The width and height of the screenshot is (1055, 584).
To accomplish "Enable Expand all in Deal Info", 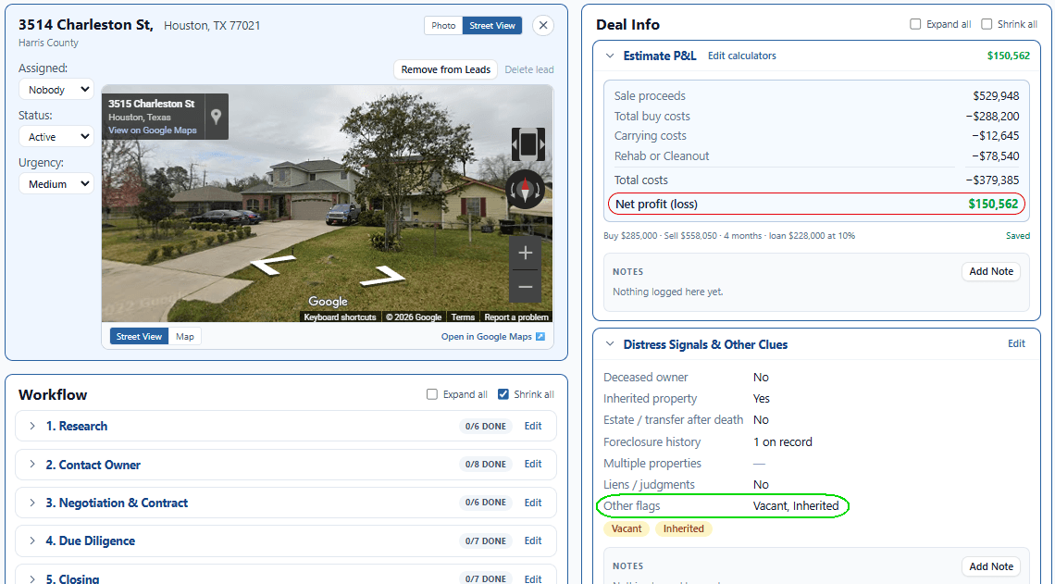I will (x=915, y=24).
